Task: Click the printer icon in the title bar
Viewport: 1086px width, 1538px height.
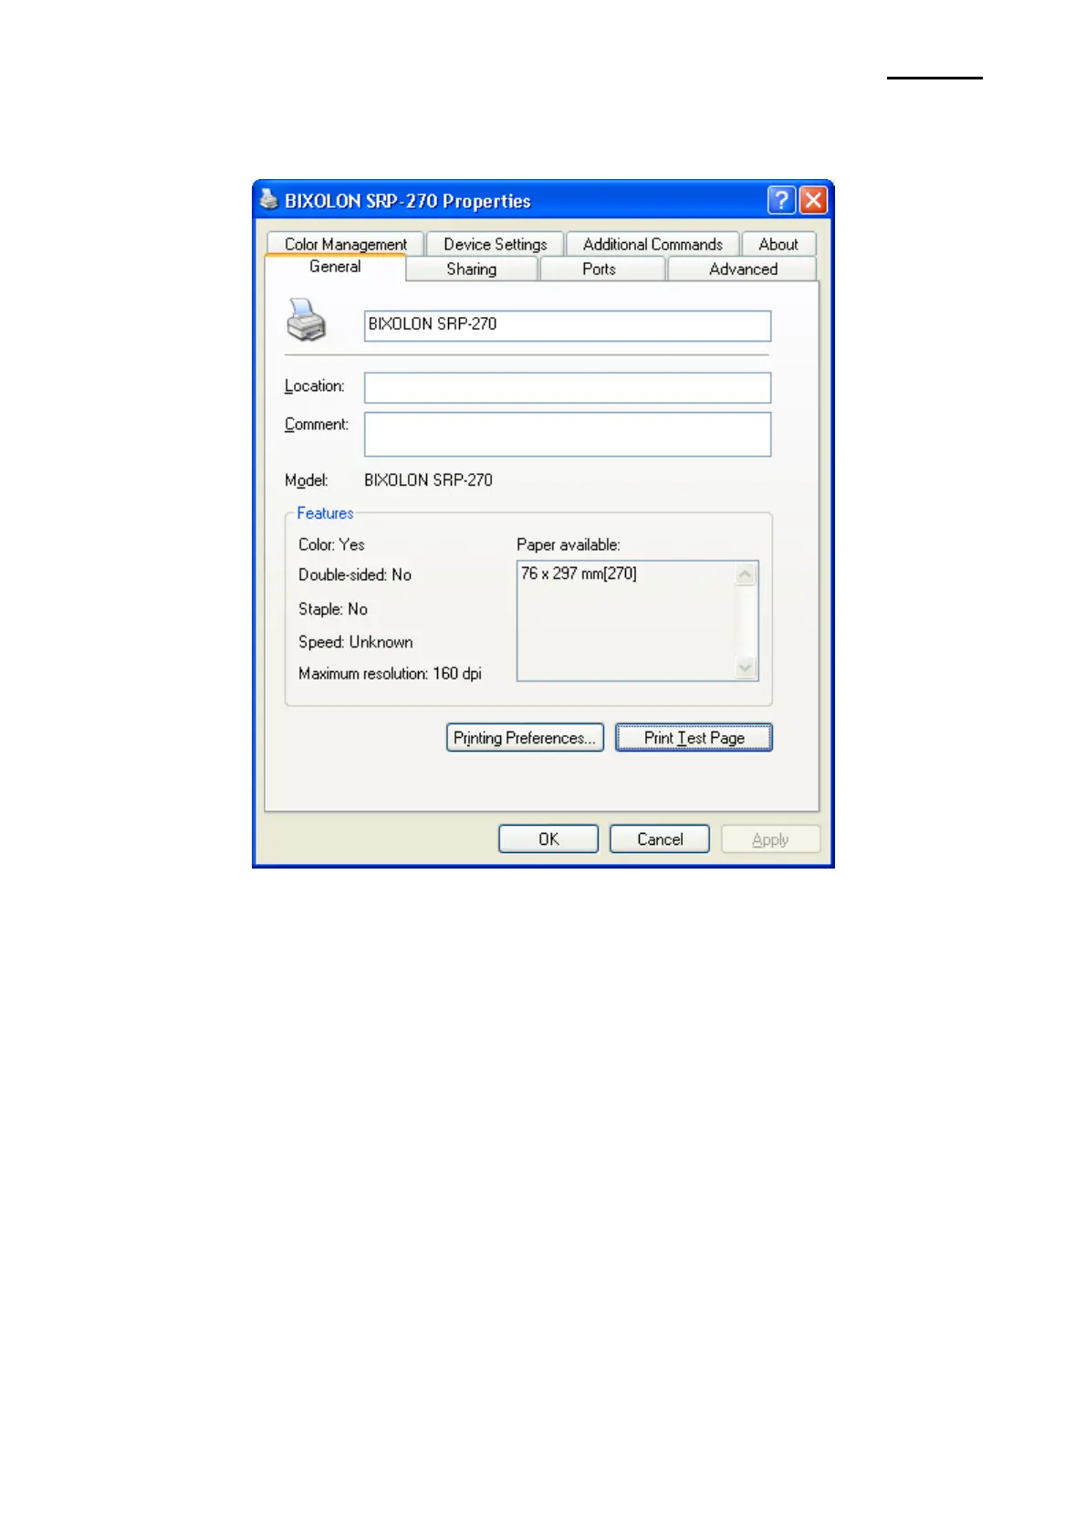Action: pyautogui.click(x=269, y=199)
